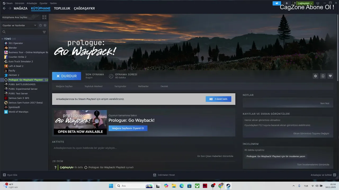Select PAYDAY 2 in the list
Screen dimensions: 339x190
tap(14, 75)
